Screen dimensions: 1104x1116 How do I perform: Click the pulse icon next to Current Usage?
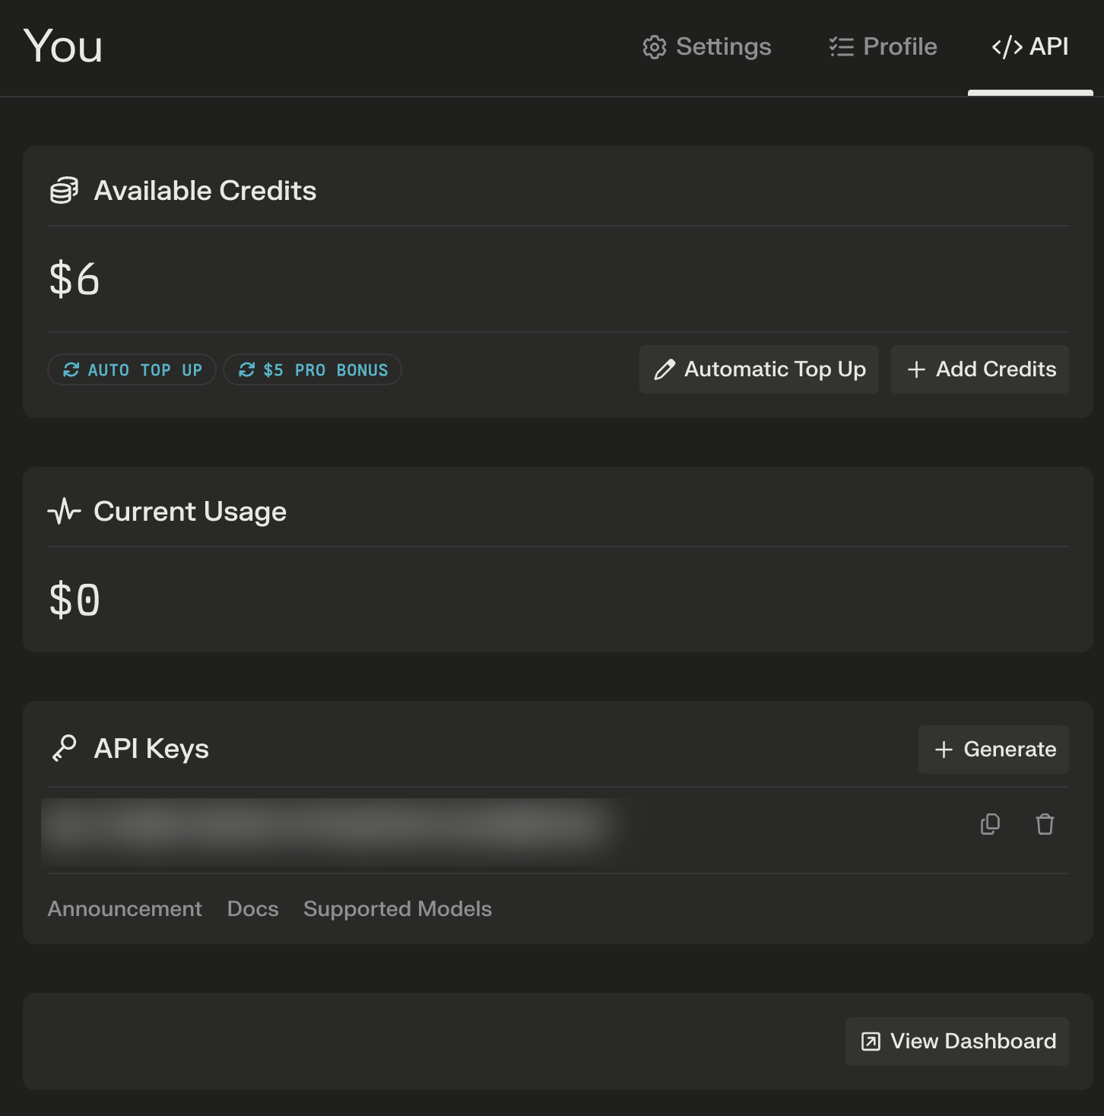64,511
